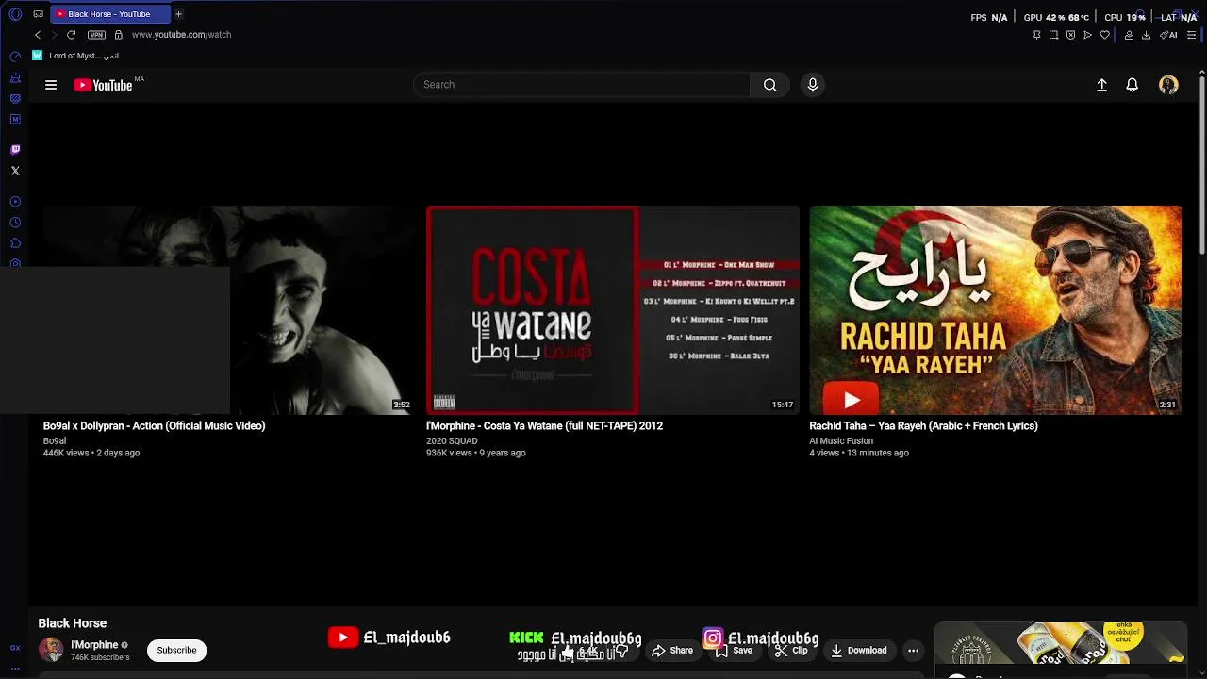Click the CPU usage readout
The image size is (1207, 679).
click(1125, 17)
